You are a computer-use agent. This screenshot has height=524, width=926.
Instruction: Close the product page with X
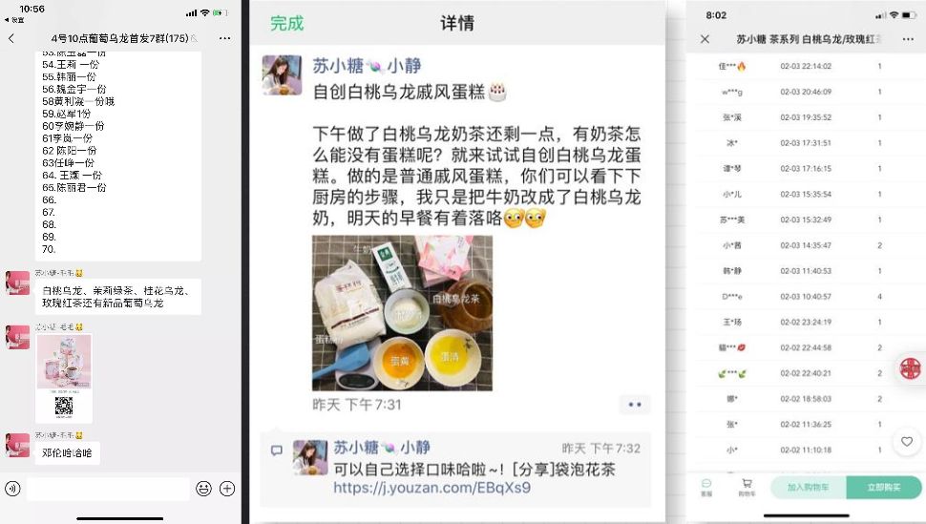click(705, 39)
